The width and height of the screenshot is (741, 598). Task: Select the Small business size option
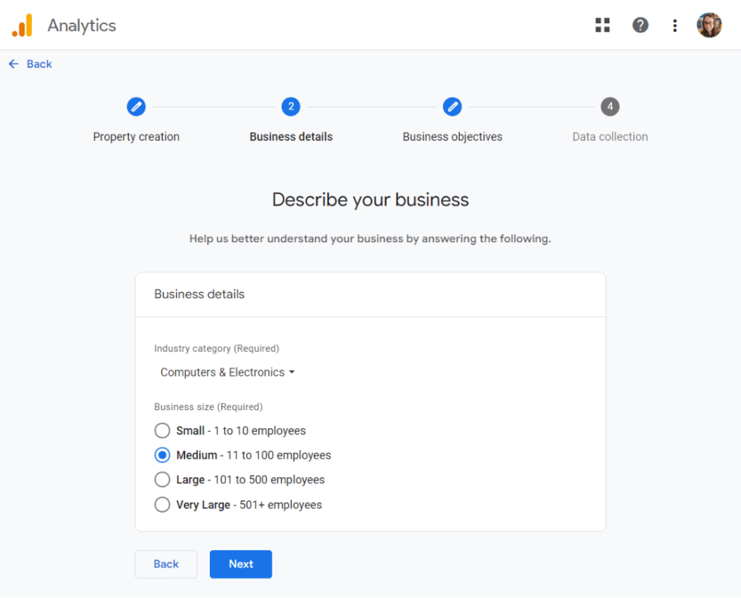pos(162,430)
